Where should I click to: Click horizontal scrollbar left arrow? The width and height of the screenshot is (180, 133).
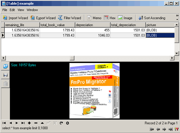[3, 58]
